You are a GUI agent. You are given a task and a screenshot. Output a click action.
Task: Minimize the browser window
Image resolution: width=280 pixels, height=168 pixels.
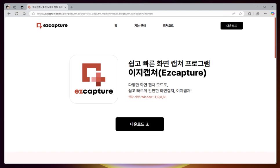click(257, 7)
